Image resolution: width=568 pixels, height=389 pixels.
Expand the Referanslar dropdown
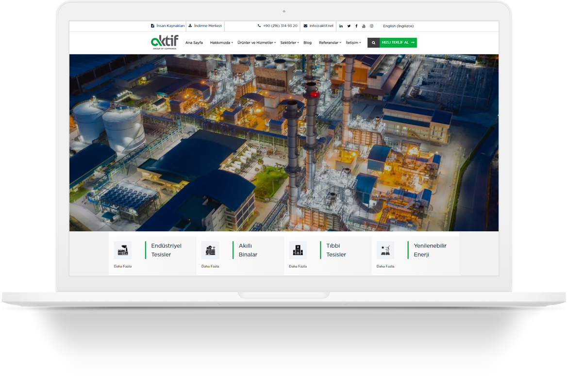330,43
